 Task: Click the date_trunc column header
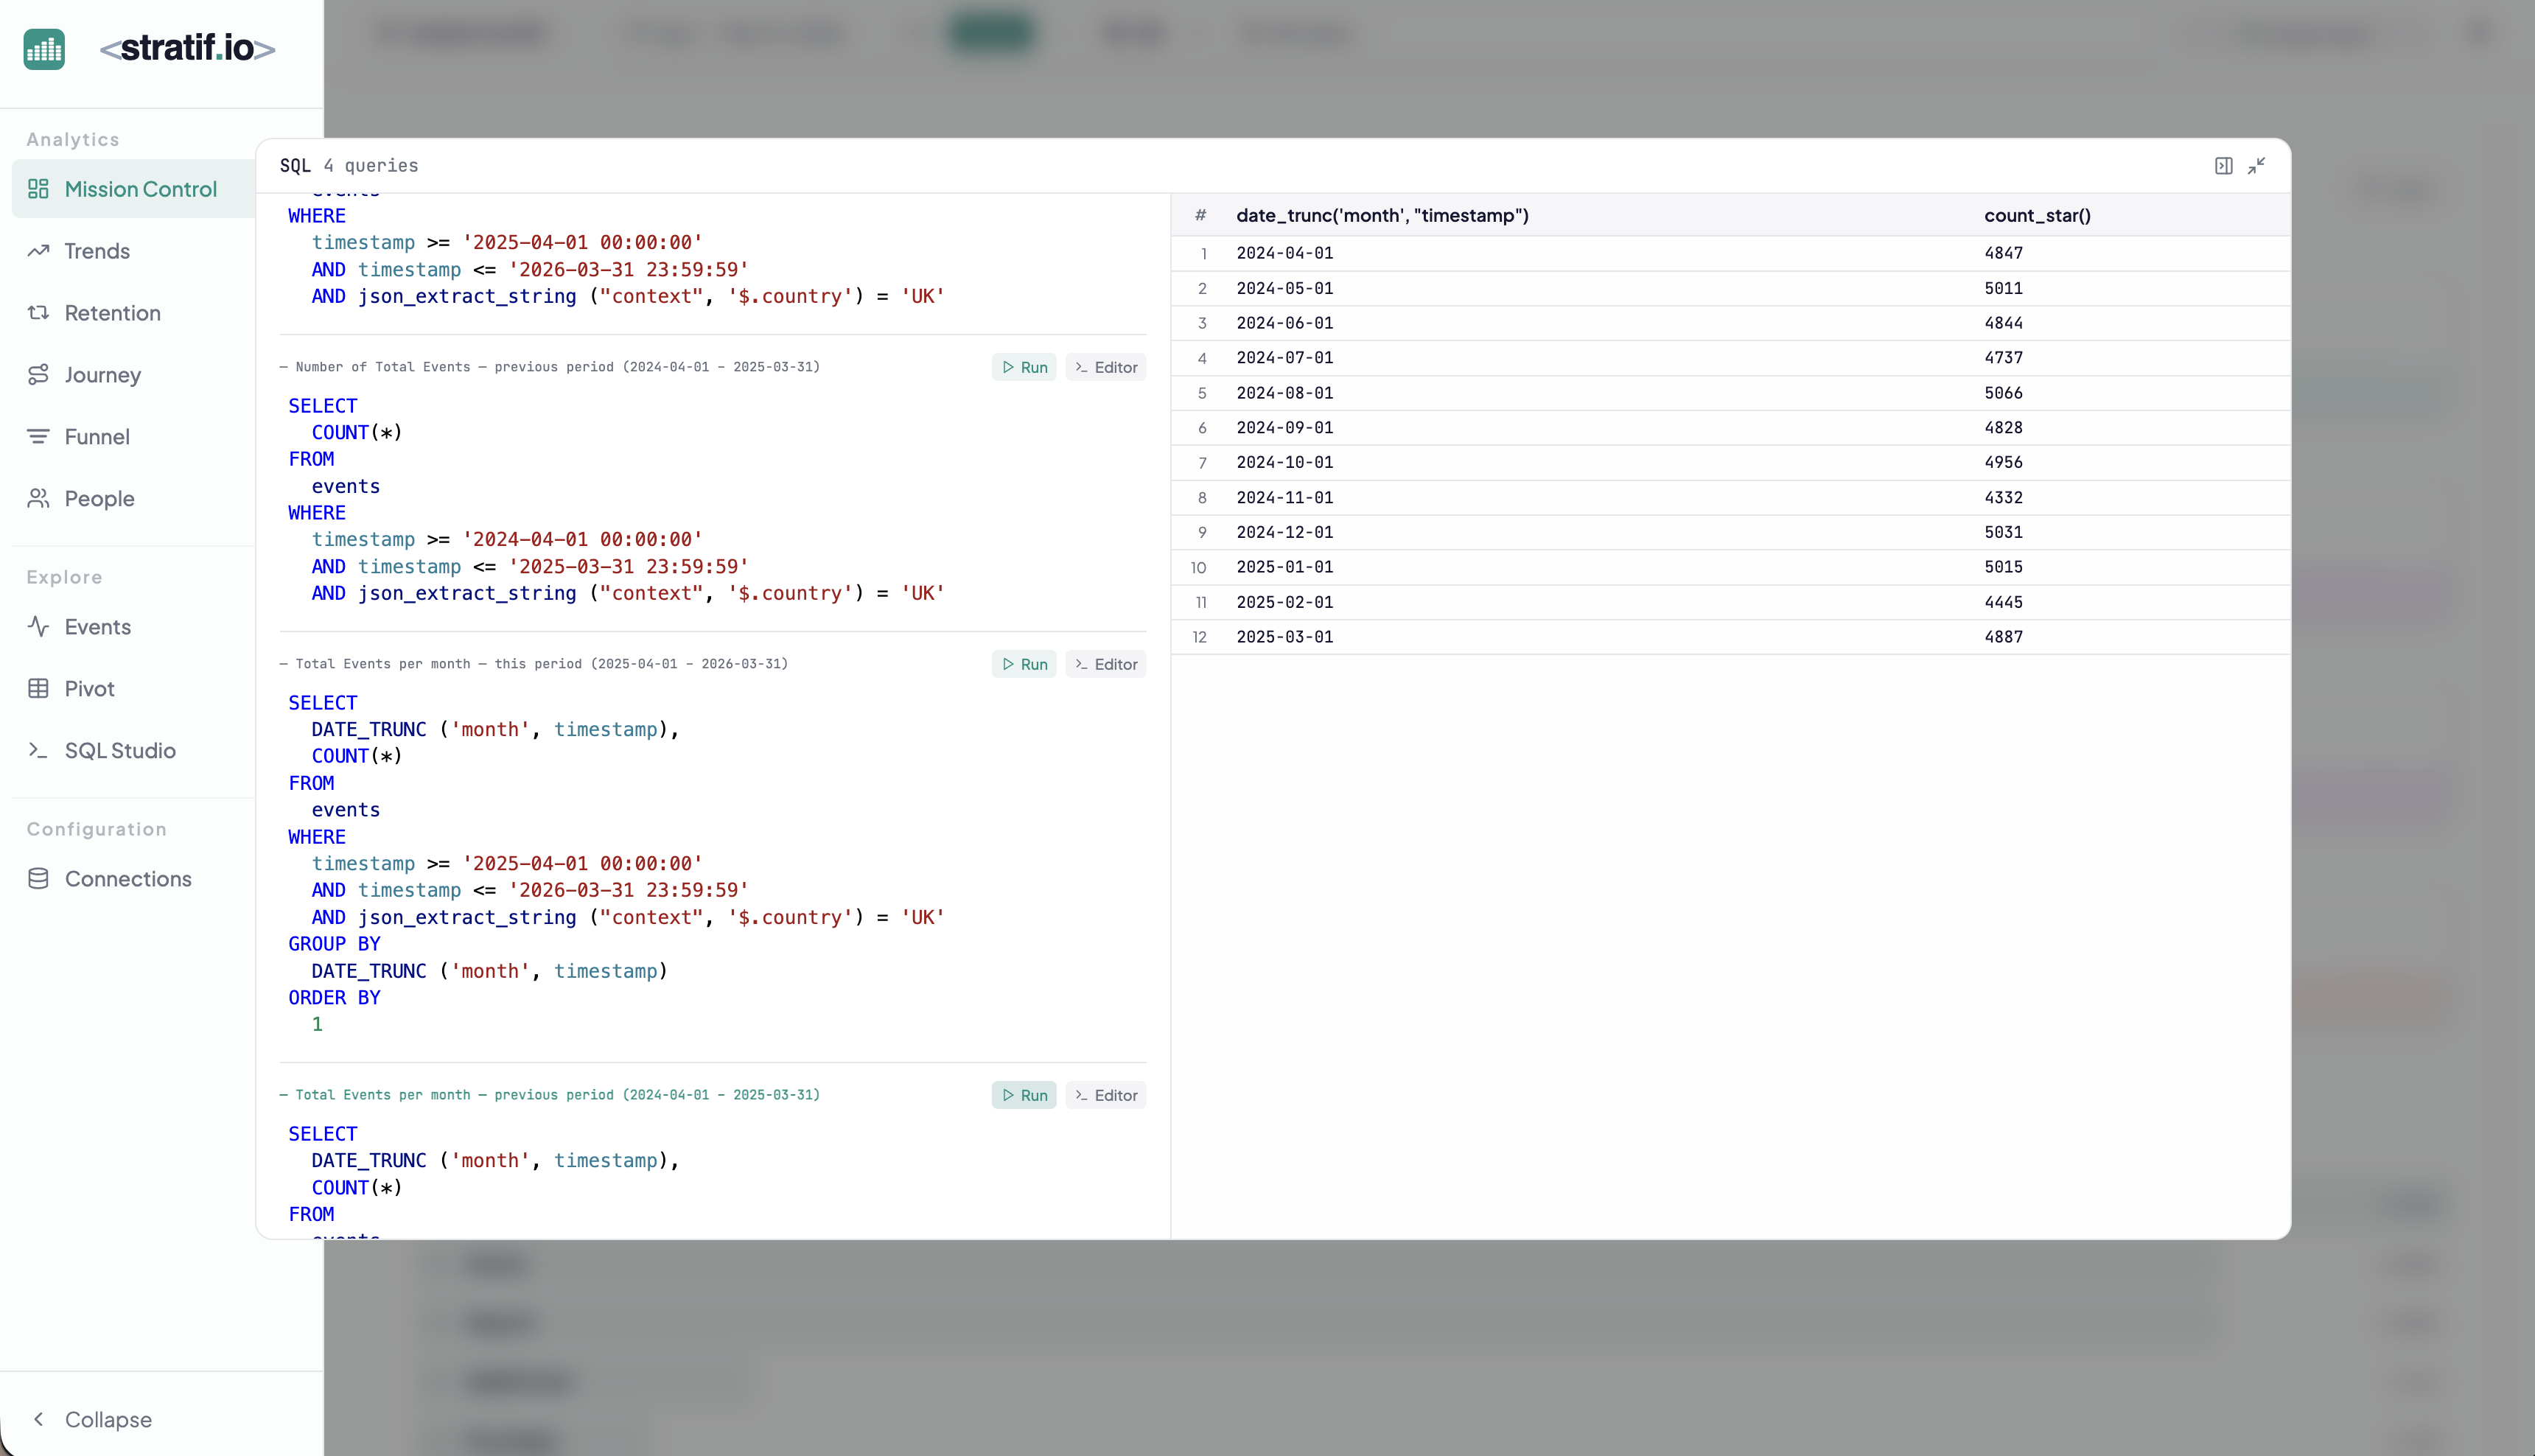[1382, 215]
